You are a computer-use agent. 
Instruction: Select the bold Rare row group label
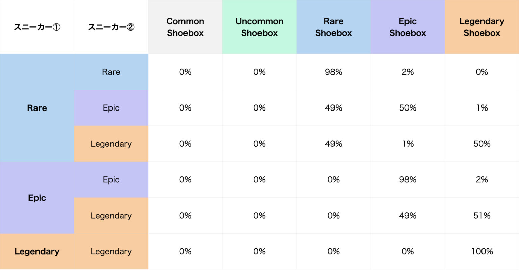37,108
